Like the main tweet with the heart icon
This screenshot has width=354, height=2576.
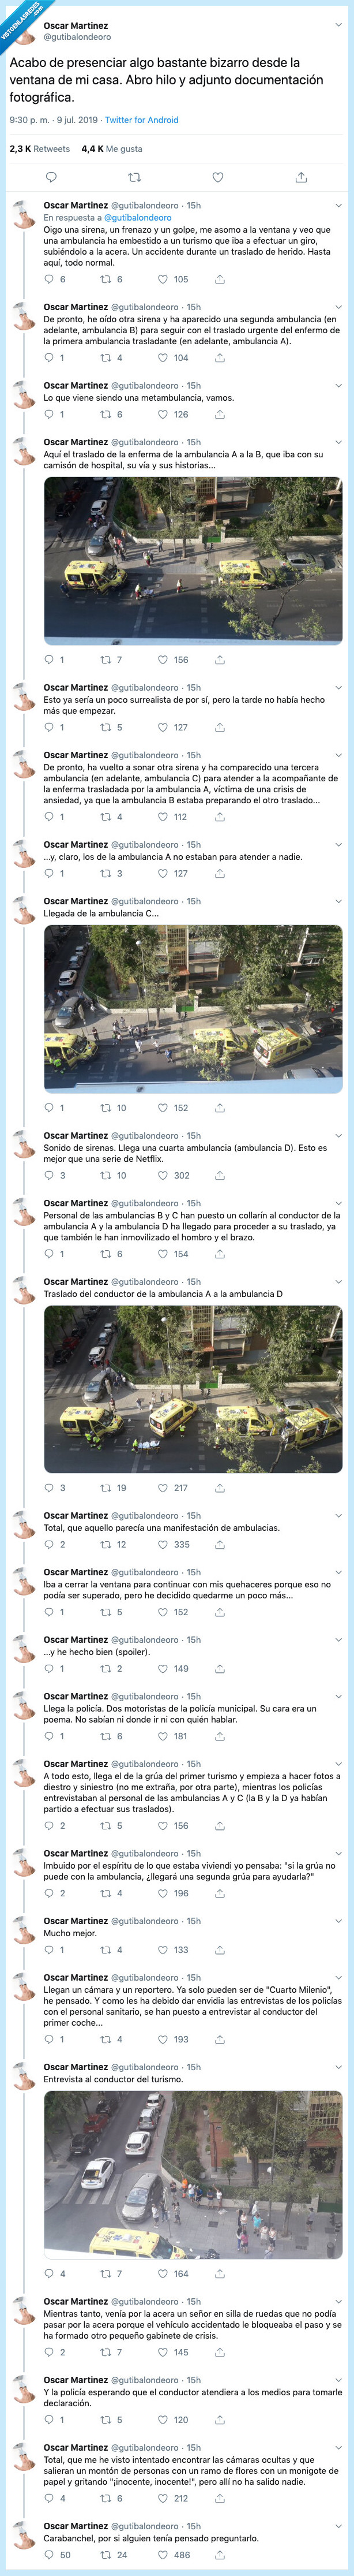[217, 177]
